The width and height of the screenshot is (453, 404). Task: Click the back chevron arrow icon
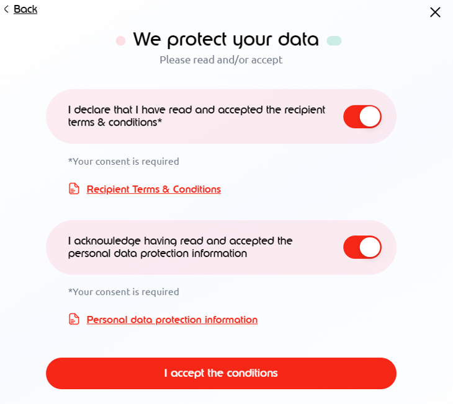pos(6,9)
